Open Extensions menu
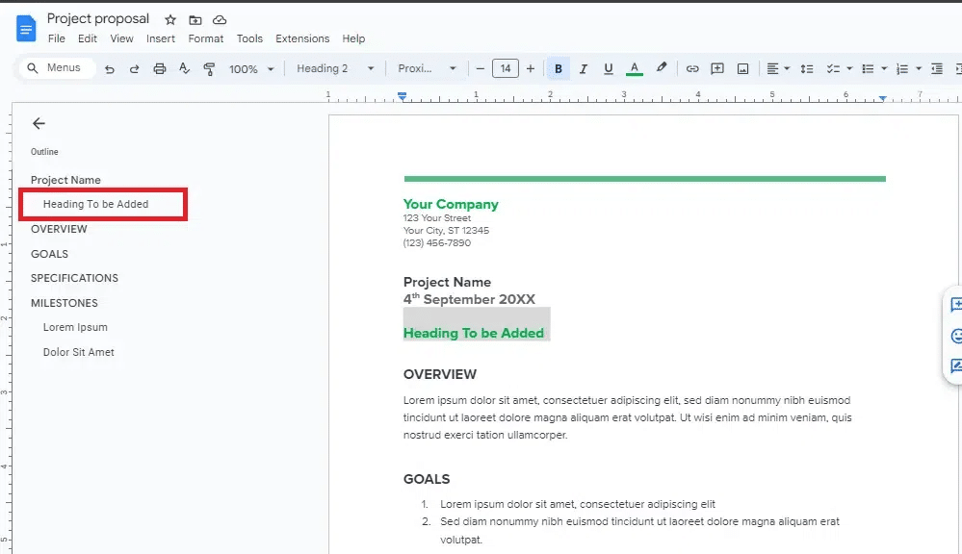Image resolution: width=962 pixels, height=554 pixels. click(x=302, y=38)
